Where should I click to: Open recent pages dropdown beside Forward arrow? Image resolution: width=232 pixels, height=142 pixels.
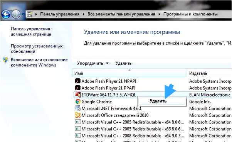pyautogui.click(x=23, y=14)
